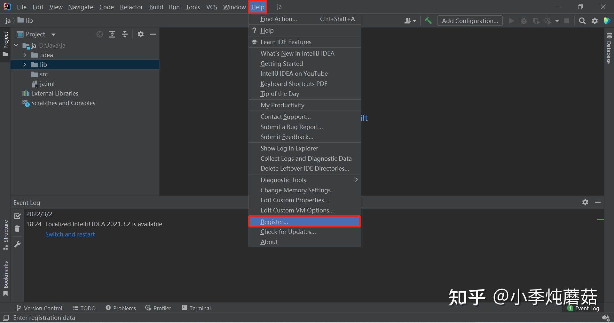Select Show Log in Explorer
Viewport: 614px width, 323px height.
(304, 148)
